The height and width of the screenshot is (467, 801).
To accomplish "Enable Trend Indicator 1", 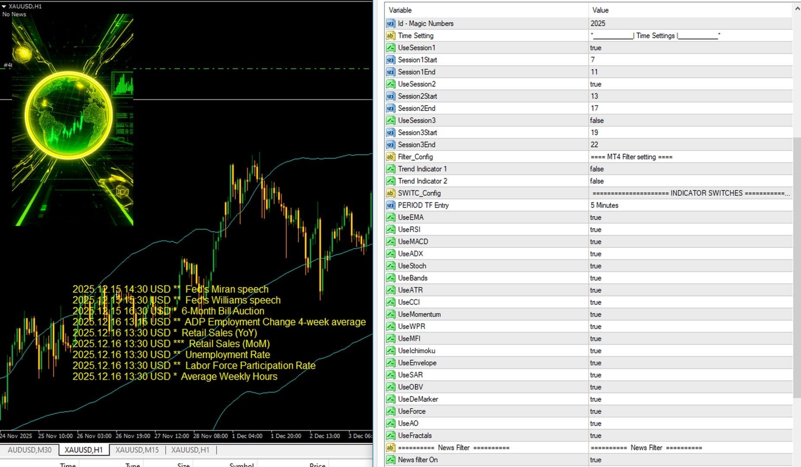I will pyautogui.click(x=597, y=169).
